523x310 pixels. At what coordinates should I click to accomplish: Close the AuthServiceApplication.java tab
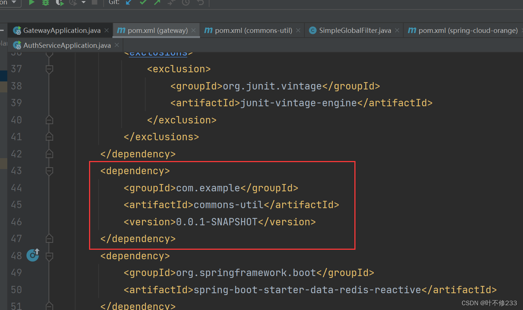click(x=117, y=45)
